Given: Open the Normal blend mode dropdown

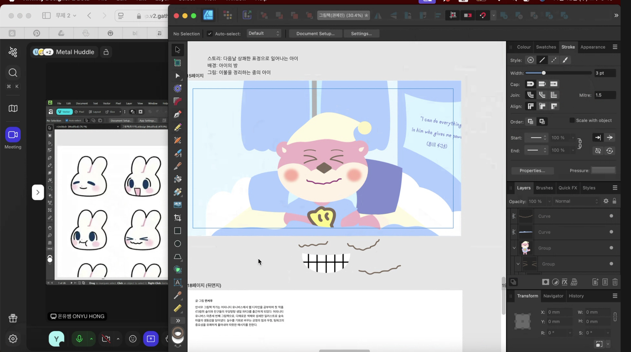Looking at the screenshot, I should [576, 201].
